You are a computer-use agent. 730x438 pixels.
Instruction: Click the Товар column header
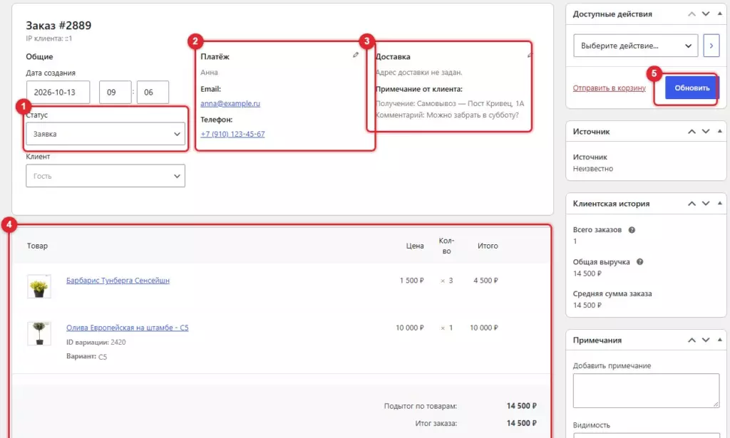(x=37, y=246)
